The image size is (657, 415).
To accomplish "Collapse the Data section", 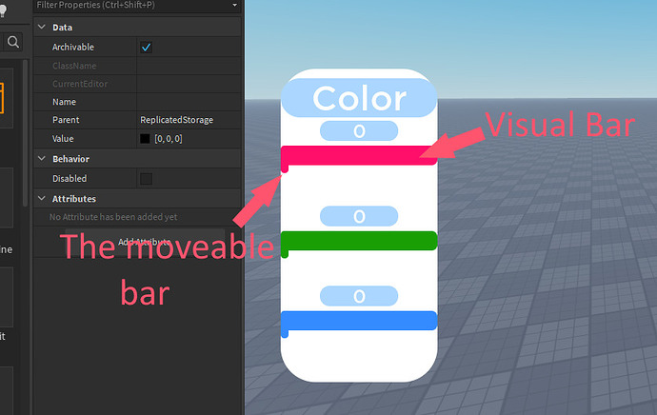I will 42,28.
